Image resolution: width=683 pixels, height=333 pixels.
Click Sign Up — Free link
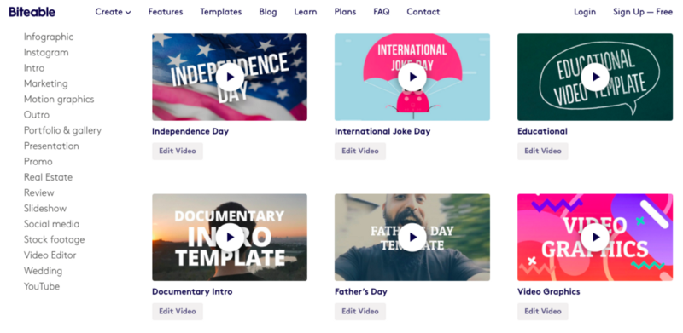tap(643, 12)
